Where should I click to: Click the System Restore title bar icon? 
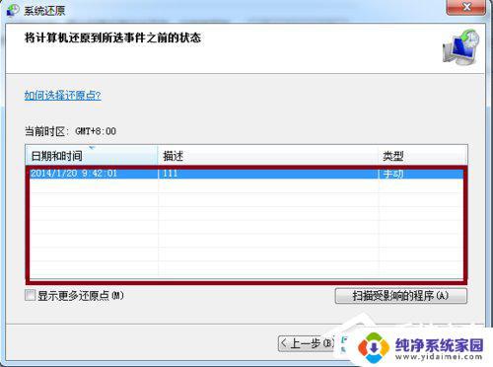(x=13, y=10)
